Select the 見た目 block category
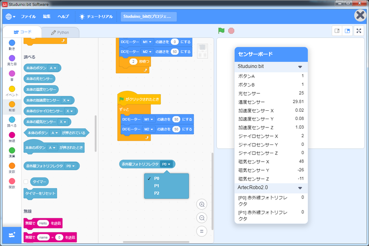369x246 pixels. (12, 60)
